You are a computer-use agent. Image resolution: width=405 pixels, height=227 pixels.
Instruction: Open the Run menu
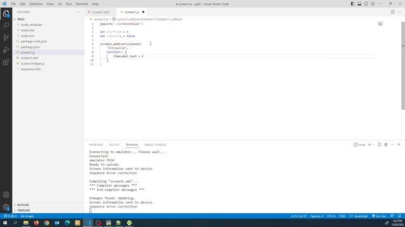click(x=68, y=4)
